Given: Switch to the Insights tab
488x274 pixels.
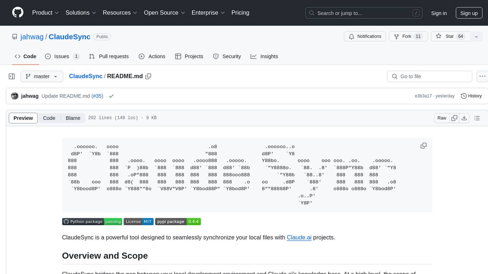Looking at the screenshot, I should (x=264, y=56).
